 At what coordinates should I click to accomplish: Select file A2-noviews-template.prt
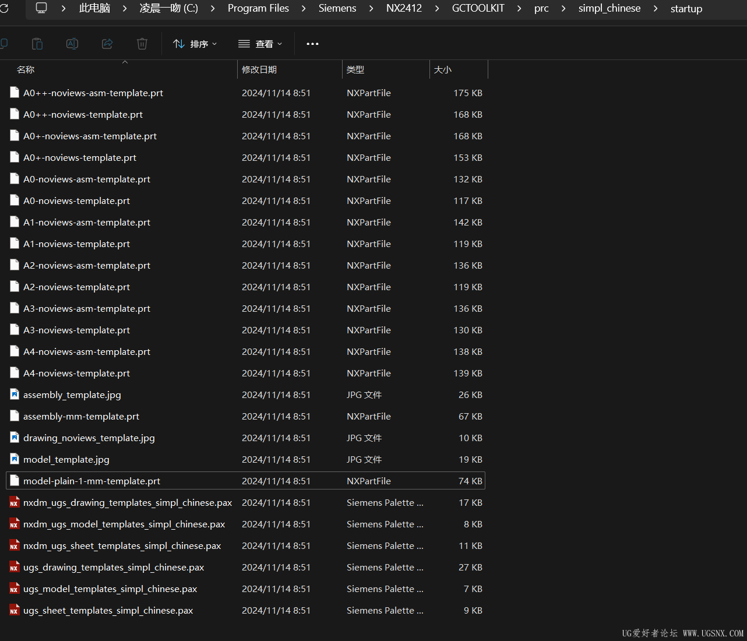coord(245,287)
